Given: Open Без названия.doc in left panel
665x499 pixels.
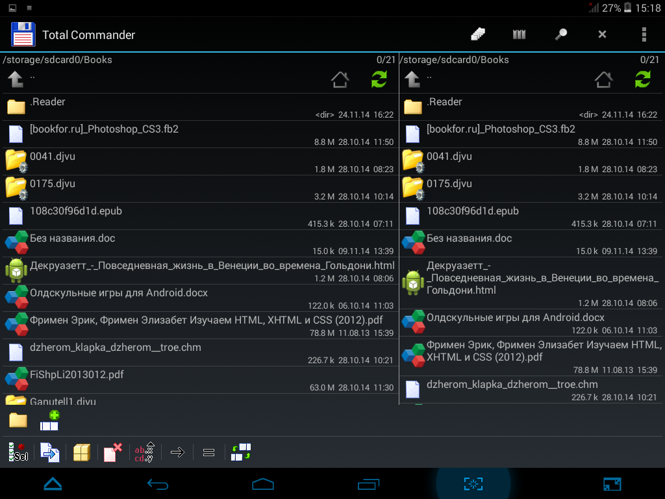Looking at the screenshot, I should click(x=200, y=244).
